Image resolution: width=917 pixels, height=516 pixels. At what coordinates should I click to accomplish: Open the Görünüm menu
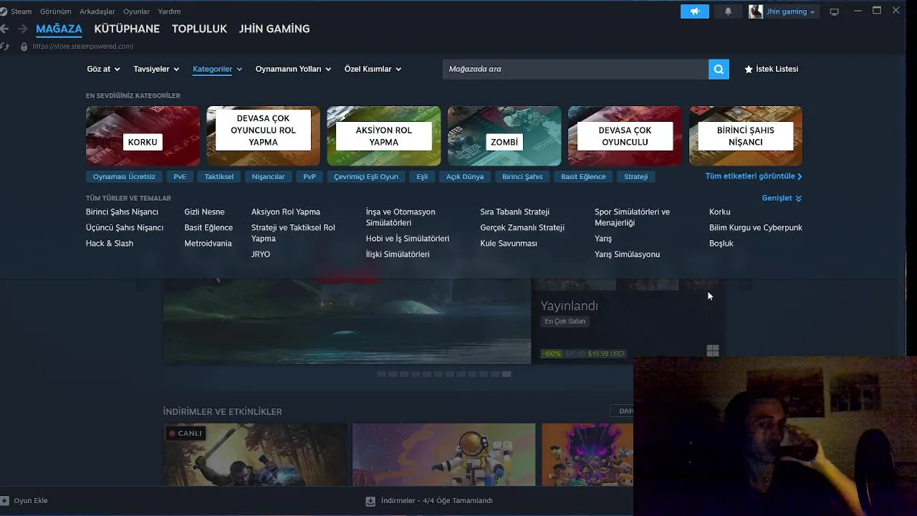coord(55,11)
